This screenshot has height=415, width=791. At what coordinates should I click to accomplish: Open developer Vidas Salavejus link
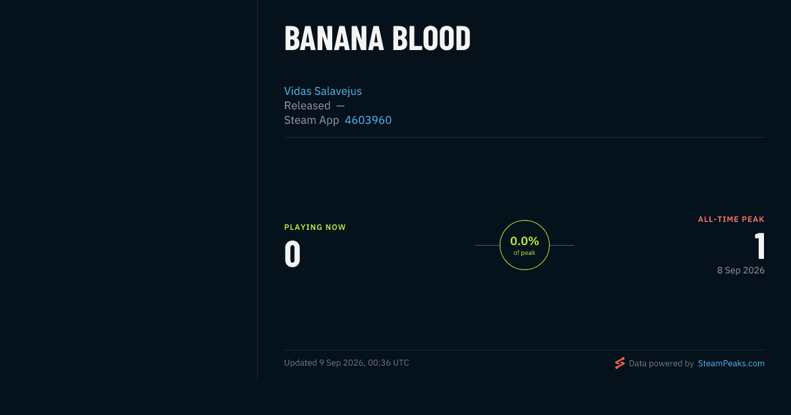point(323,91)
